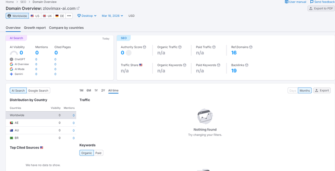
Task: Click the Visibility column header
Action: (x=56, y=108)
